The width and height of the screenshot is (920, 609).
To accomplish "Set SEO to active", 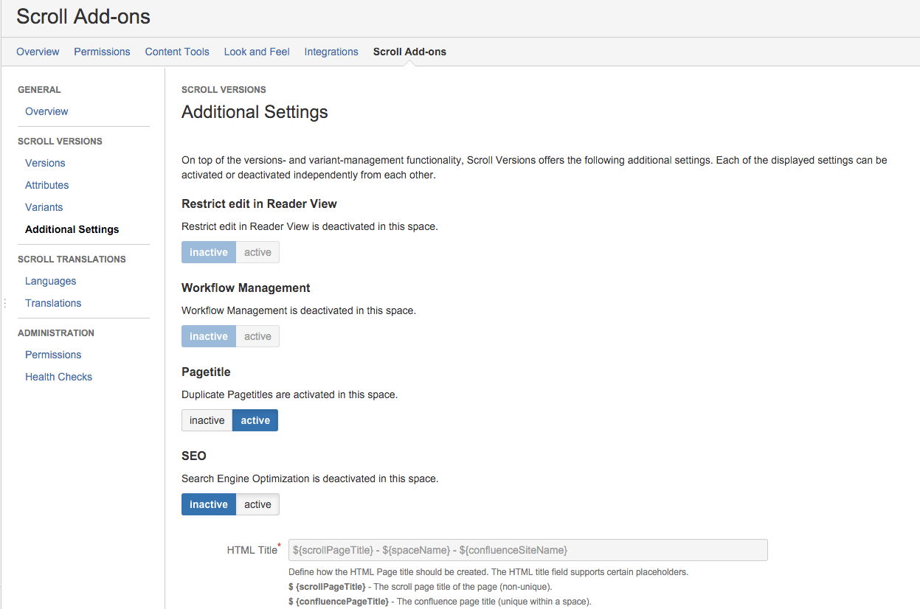I will [257, 504].
